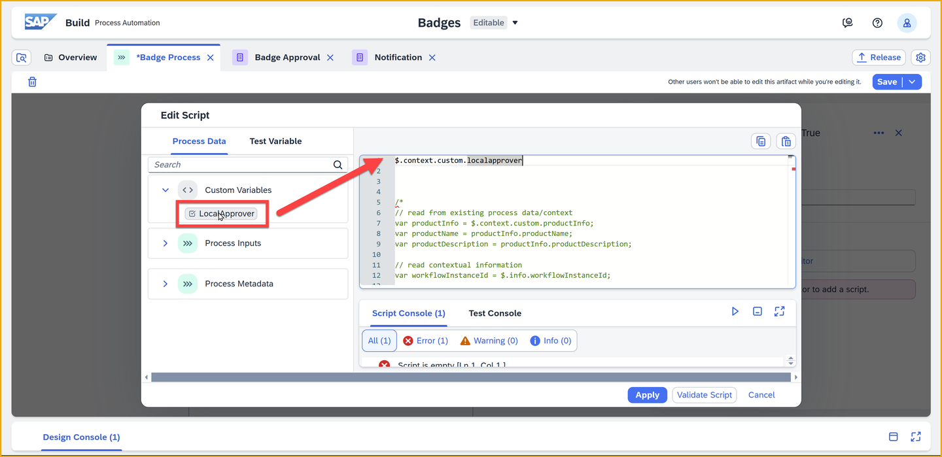The width and height of the screenshot is (942, 457).
Task: Switch to the Notification tab
Action: [398, 58]
